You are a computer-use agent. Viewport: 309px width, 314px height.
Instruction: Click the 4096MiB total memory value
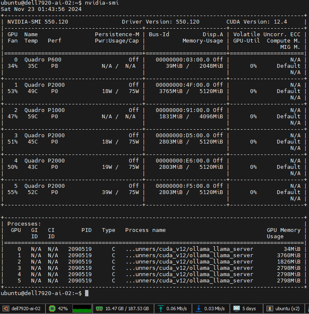pos(211,117)
